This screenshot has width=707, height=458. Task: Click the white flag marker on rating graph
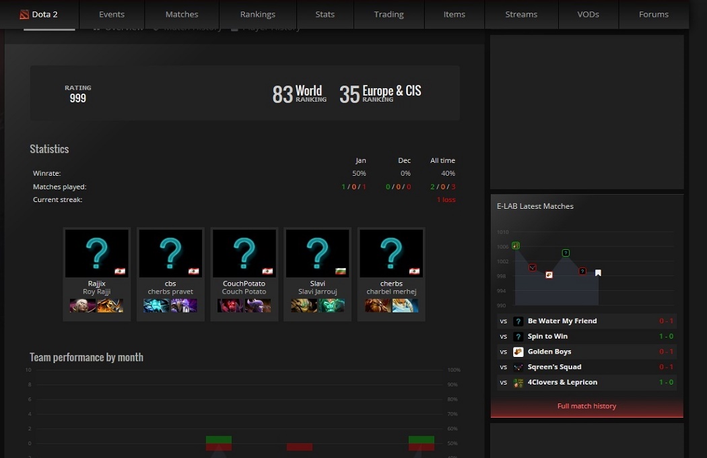(598, 273)
